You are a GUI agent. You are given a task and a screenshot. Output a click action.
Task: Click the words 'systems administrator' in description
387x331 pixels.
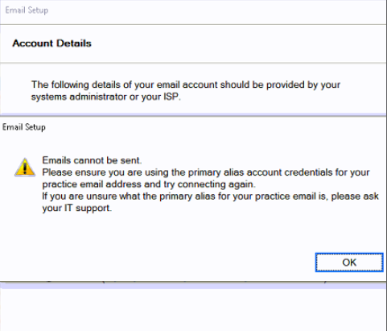tap(79, 97)
